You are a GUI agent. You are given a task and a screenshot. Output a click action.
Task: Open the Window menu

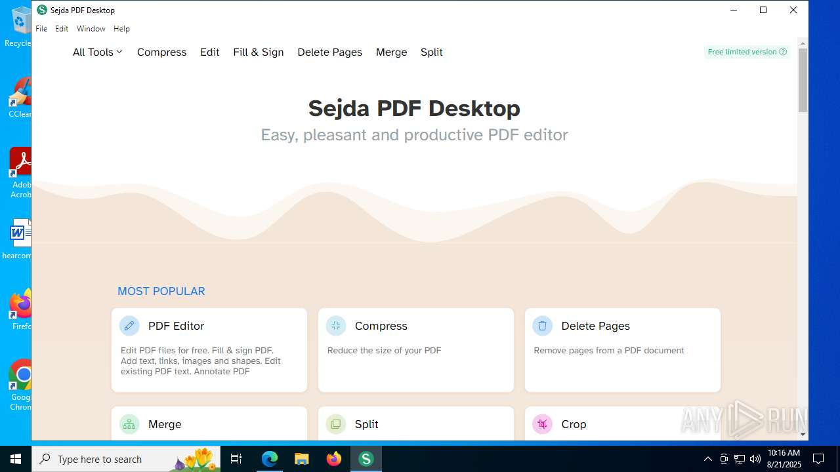click(91, 29)
